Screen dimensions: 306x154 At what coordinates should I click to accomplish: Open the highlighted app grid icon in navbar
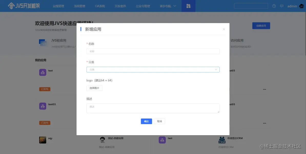(x=188, y=6)
